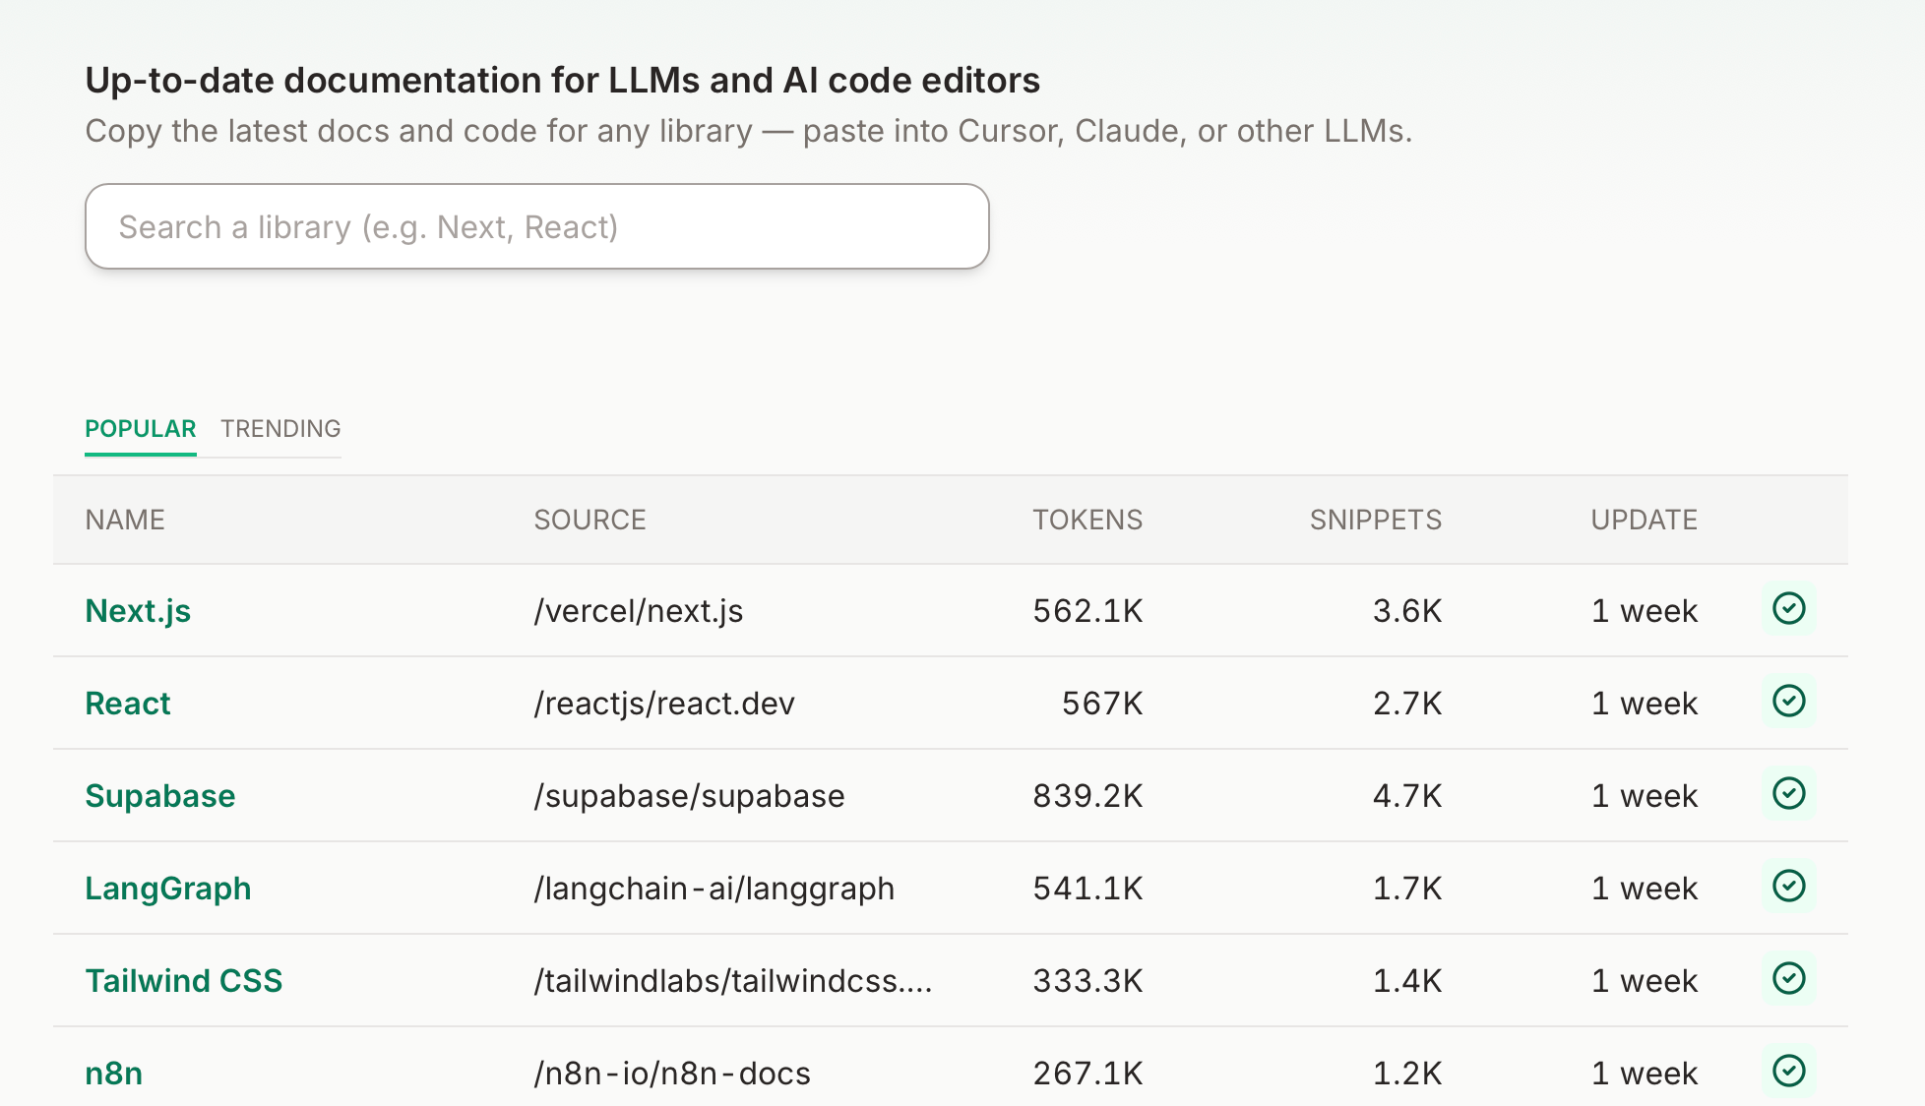Click the SOURCE column header
This screenshot has width=1925, height=1106.
tap(590, 520)
